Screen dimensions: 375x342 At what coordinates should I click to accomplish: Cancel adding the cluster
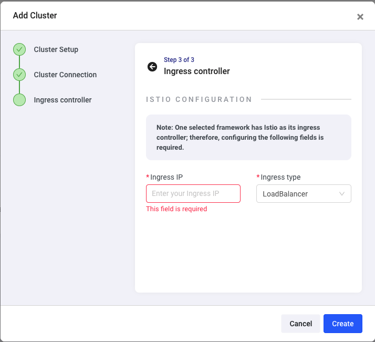pos(300,324)
